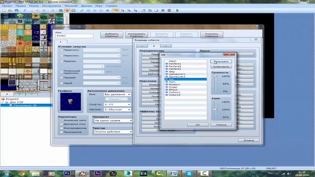Confirm ME selection with OK button

pos(198,125)
